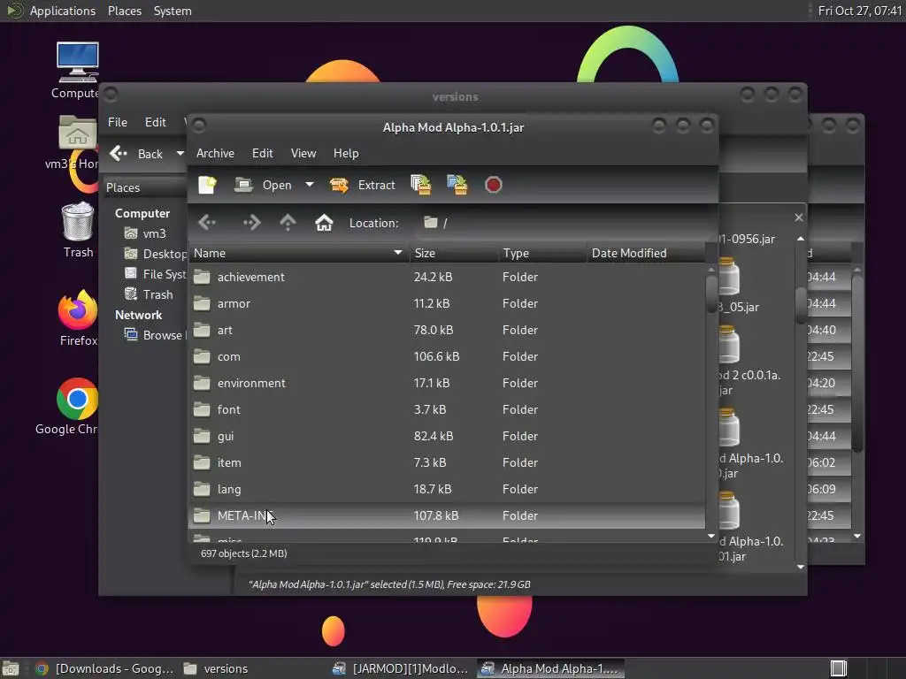Go to archive home location
Image resolution: width=906 pixels, height=679 pixels.
pos(324,222)
